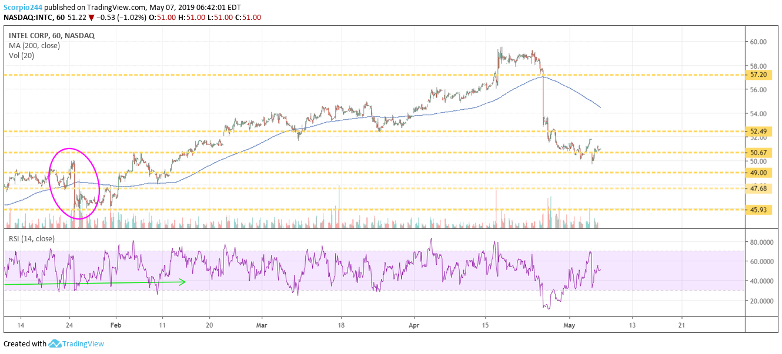Click the 80.0000 RSI axis value
The height and width of the screenshot is (354, 782).
click(761, 242)
